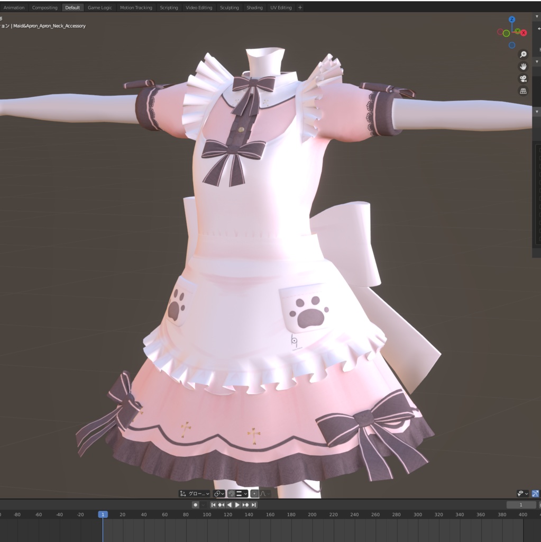
Task: Select the hand icon to pan the view
Action: tap(523, 67)
